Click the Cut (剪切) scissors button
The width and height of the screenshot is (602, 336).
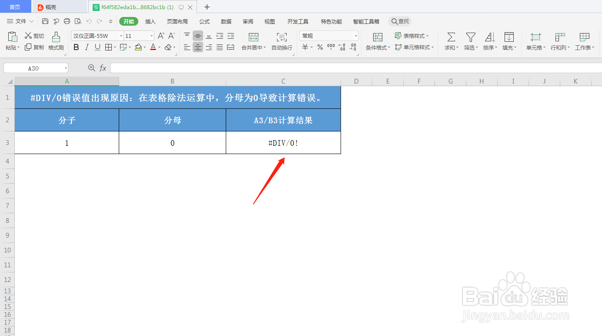(34, 36)
